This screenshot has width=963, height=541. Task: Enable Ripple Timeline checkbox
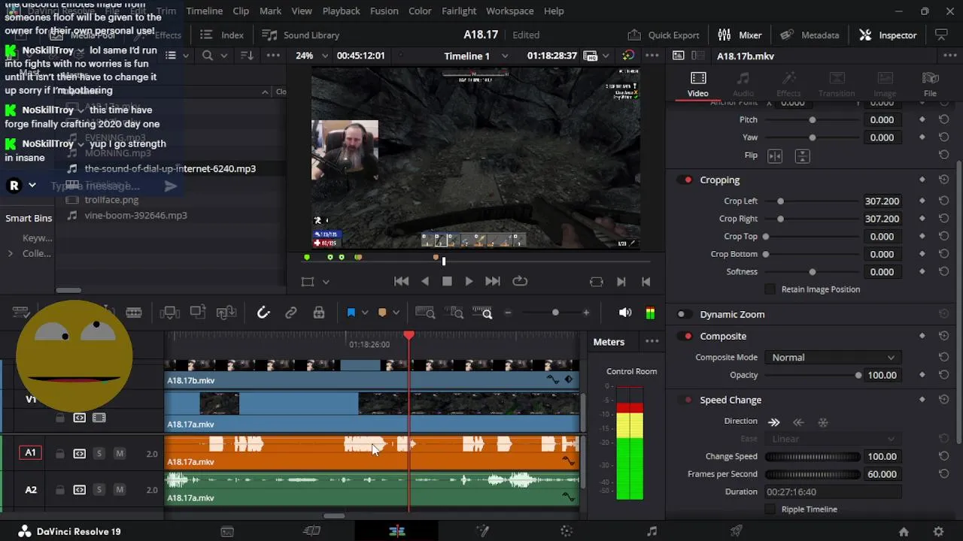click(x=770, y=509)
